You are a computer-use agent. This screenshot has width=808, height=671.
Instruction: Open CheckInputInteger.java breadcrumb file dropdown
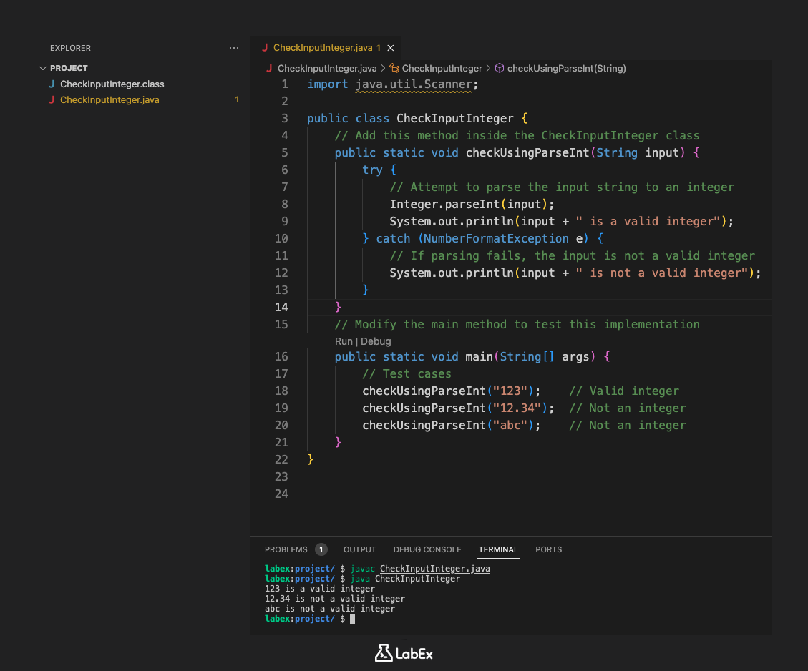click(326, 69)
